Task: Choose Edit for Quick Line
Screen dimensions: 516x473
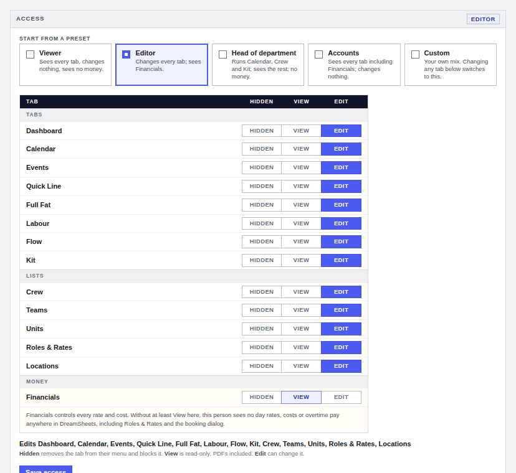Action: pyautogui.click(x=341, y=186)
